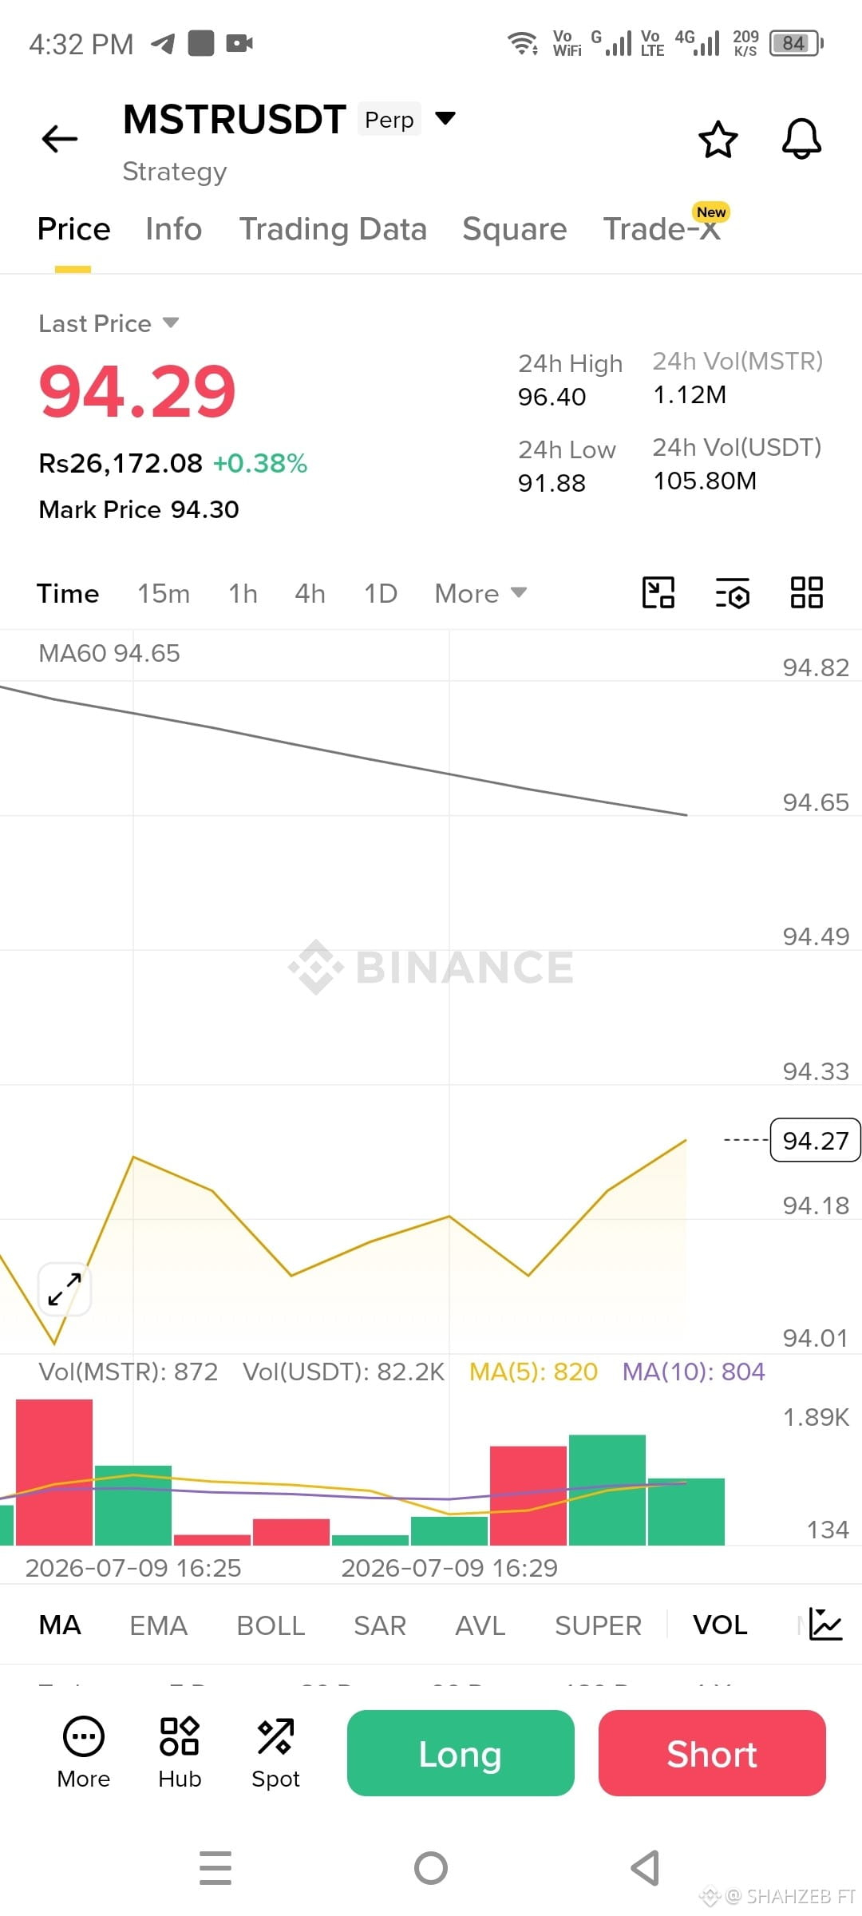Viewport: 862px width, 1916px height.
Task: Open chart drawing tools icon
Action: (658, 593)
